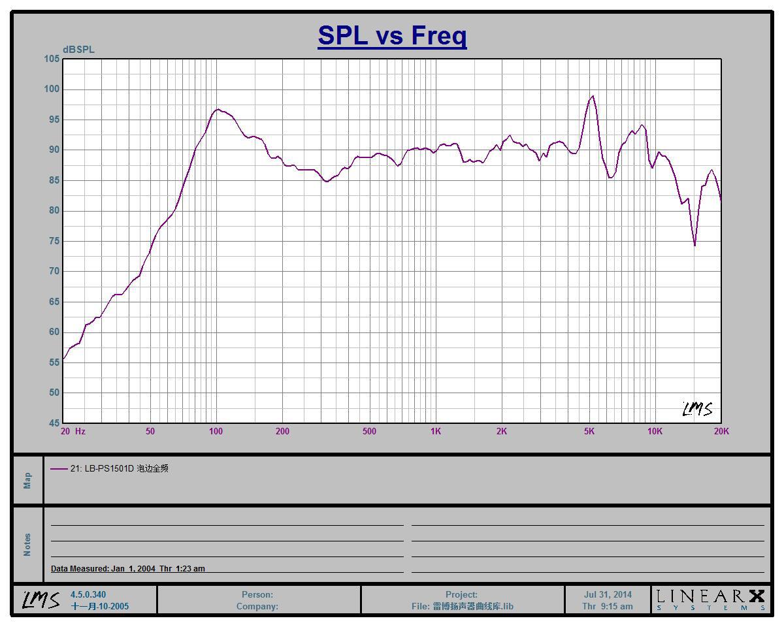
Task: Click the "75" value on the dBSPL axis
Action: [54, 241]
